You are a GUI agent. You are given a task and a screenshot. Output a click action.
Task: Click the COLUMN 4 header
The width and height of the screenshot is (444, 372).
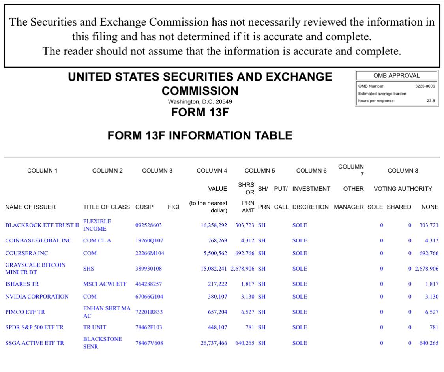pos(212,171)
